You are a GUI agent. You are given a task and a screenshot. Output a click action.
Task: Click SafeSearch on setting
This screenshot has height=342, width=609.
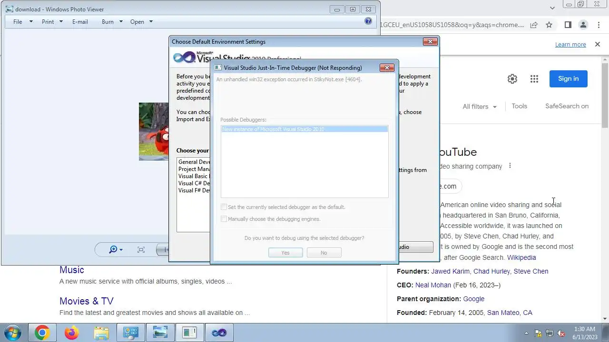pyautogui.click(x=567, y=106)
